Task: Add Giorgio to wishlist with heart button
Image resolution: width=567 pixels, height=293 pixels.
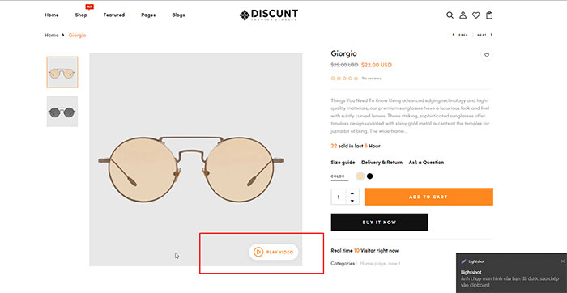Action: click(x=487, y=55)
